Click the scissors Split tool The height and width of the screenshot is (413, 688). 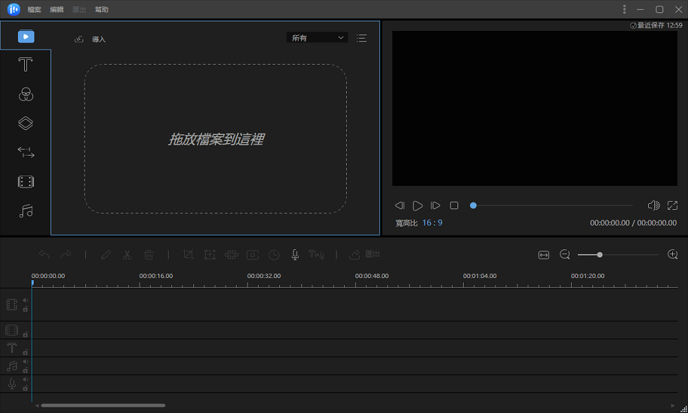pos(127,255)
